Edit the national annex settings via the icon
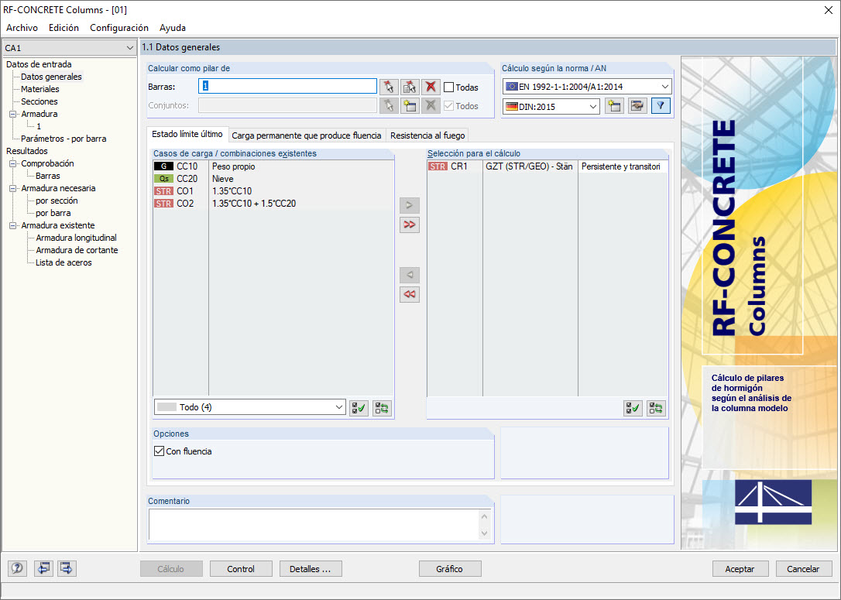 coord(637,105)
